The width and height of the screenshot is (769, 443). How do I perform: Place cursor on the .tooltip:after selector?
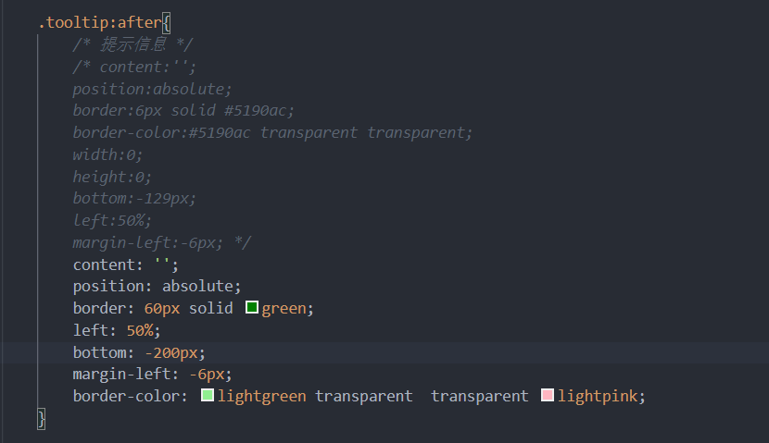coord(100,22)
